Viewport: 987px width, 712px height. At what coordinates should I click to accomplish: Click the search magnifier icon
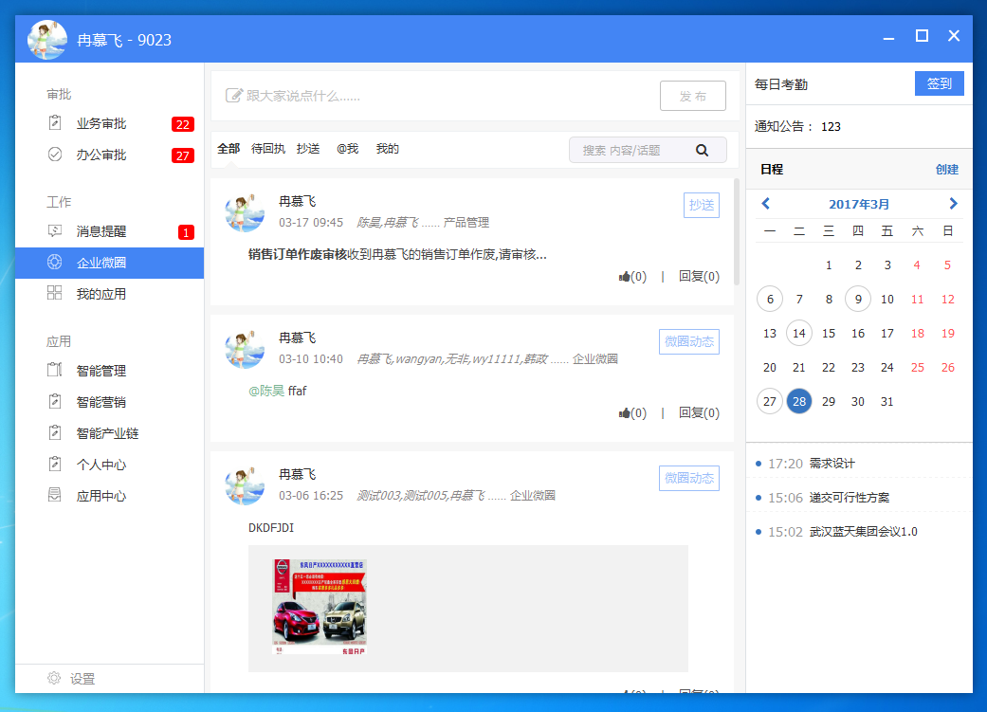(702, 150)
